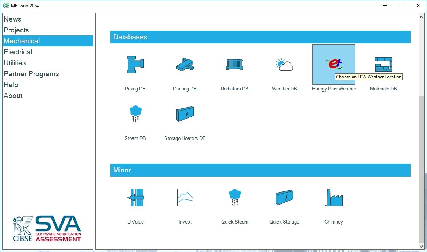The image size is (427, 252).
Task: Click the Ducting DB label
Action: coord(185,89)
